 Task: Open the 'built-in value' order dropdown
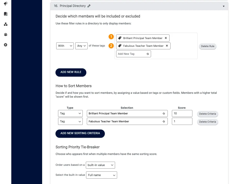coord(100,165)
